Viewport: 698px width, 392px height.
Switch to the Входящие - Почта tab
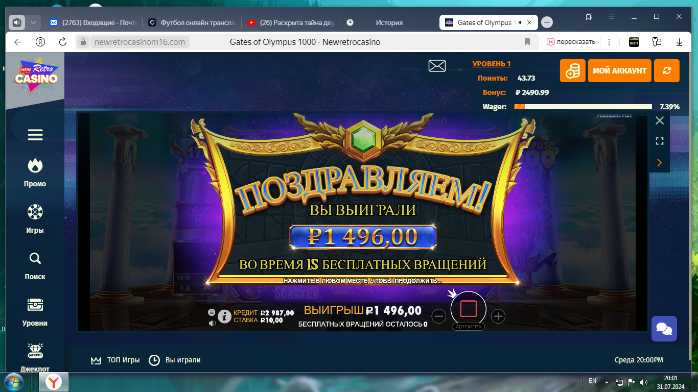[93, 22]
